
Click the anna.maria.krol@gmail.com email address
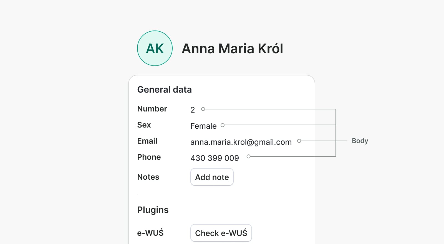click(241, 142)
